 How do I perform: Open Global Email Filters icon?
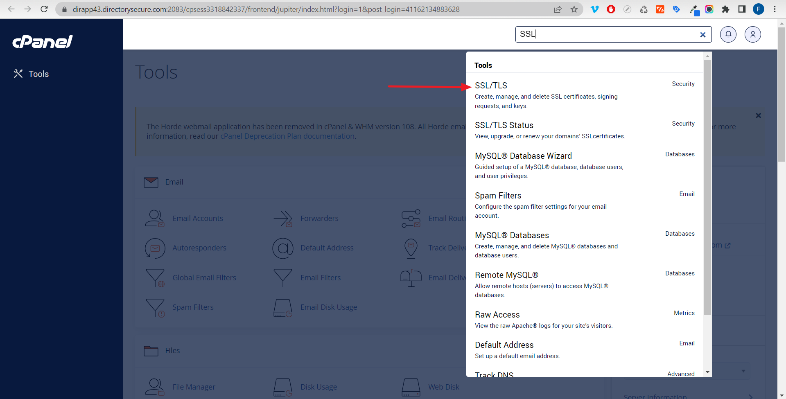coord(155,278)
